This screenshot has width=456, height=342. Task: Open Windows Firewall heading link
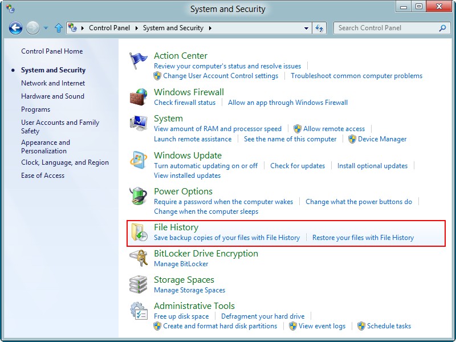coord(189,92)
